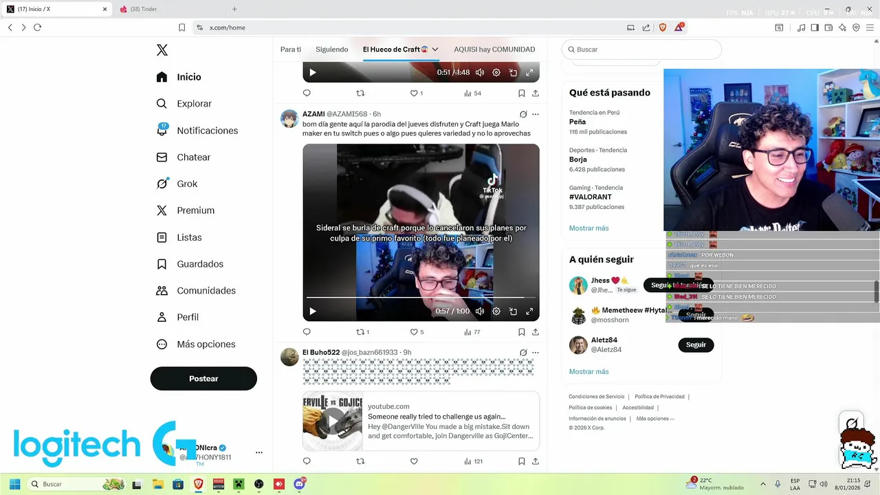
Task: Toggle Brave sidebar panel
Action: click(815, 27)
